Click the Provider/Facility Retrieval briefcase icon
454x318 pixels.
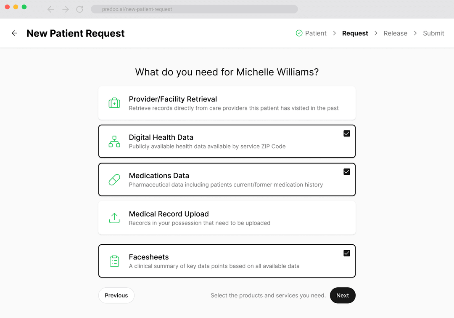pos(114,103)
